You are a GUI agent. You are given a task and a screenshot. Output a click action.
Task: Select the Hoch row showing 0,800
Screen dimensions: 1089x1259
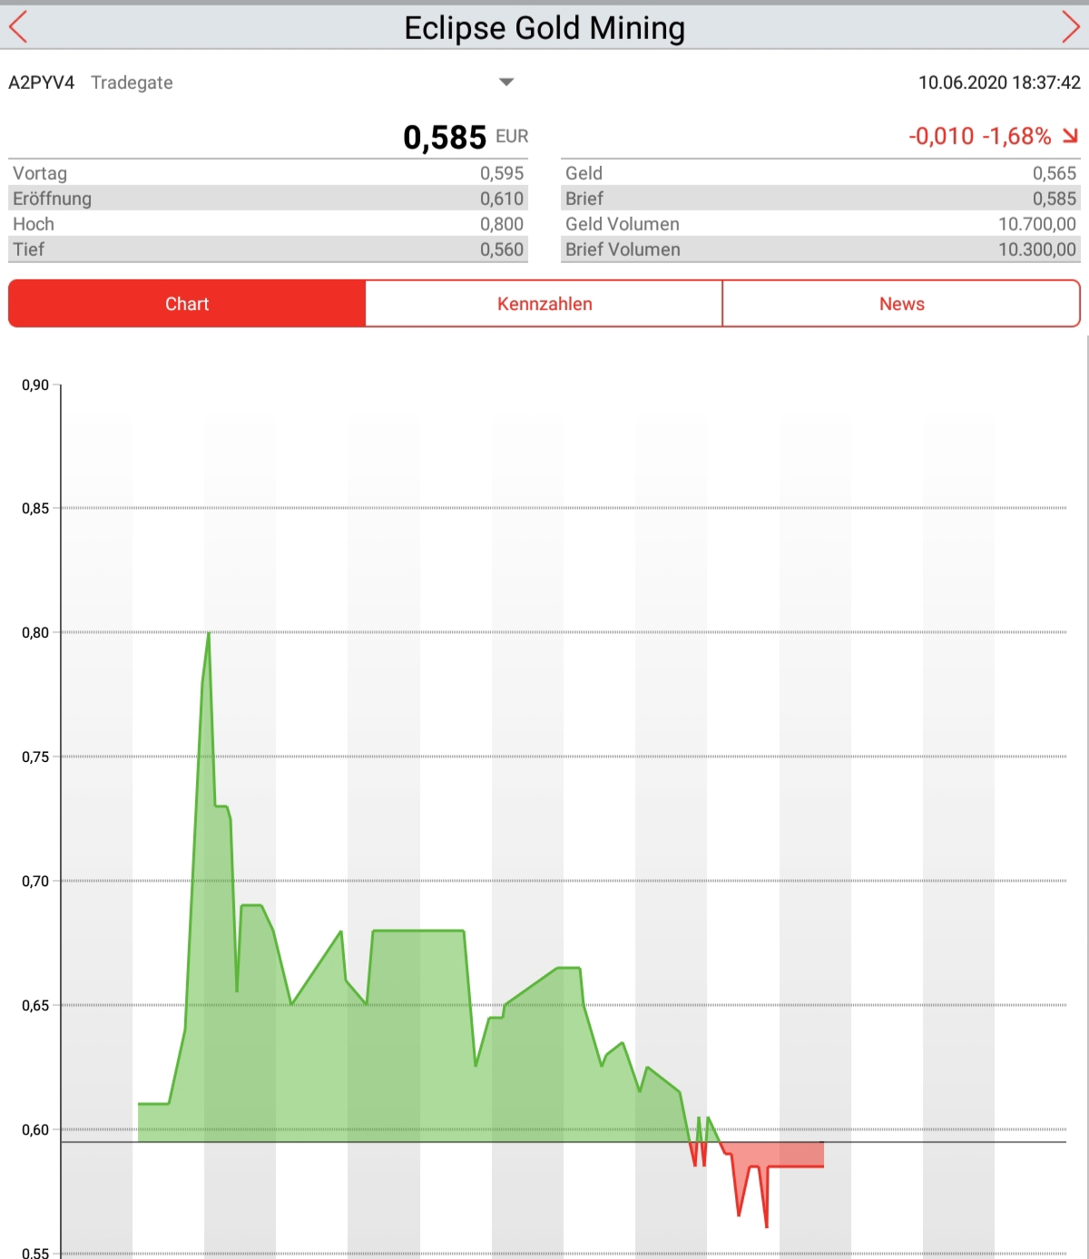[268, 224]
